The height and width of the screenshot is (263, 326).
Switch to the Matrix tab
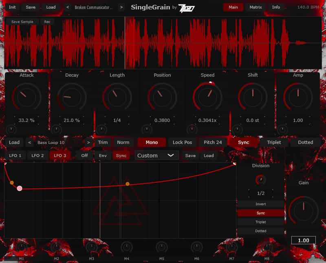(256, 7)
